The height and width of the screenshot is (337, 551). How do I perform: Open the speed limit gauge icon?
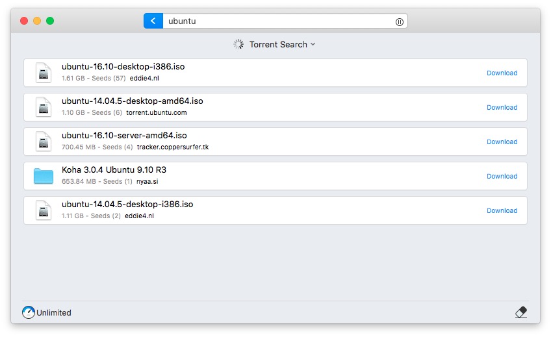[29, 312]
